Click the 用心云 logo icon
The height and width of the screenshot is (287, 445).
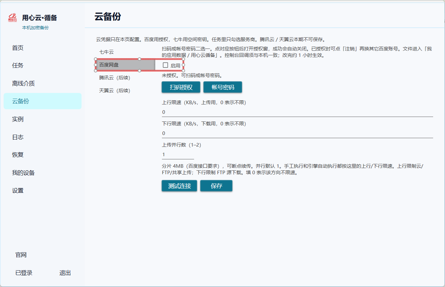13,18
